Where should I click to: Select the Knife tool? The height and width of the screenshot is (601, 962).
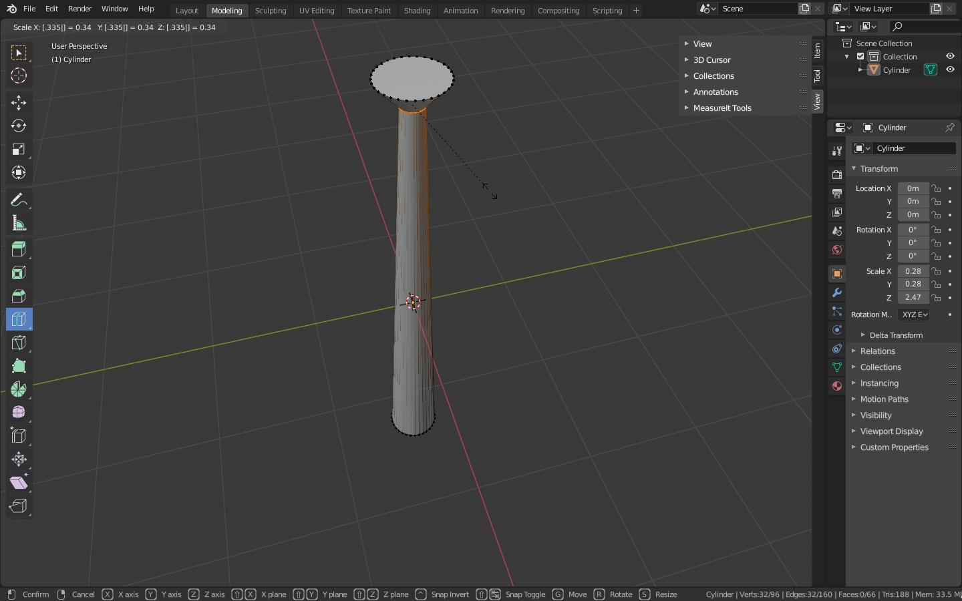[19, 343]
